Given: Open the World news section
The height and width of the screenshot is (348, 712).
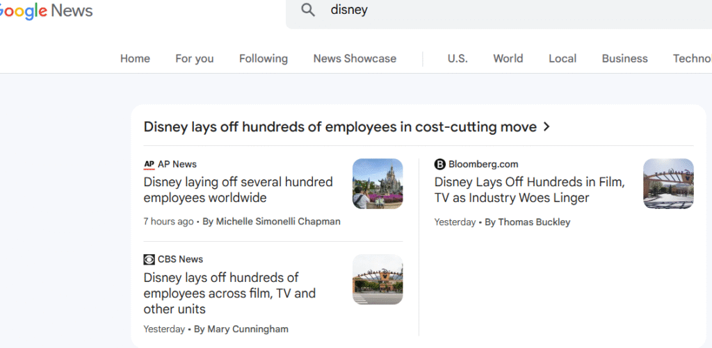Looking at the screenshot, I should coord(508,58).
